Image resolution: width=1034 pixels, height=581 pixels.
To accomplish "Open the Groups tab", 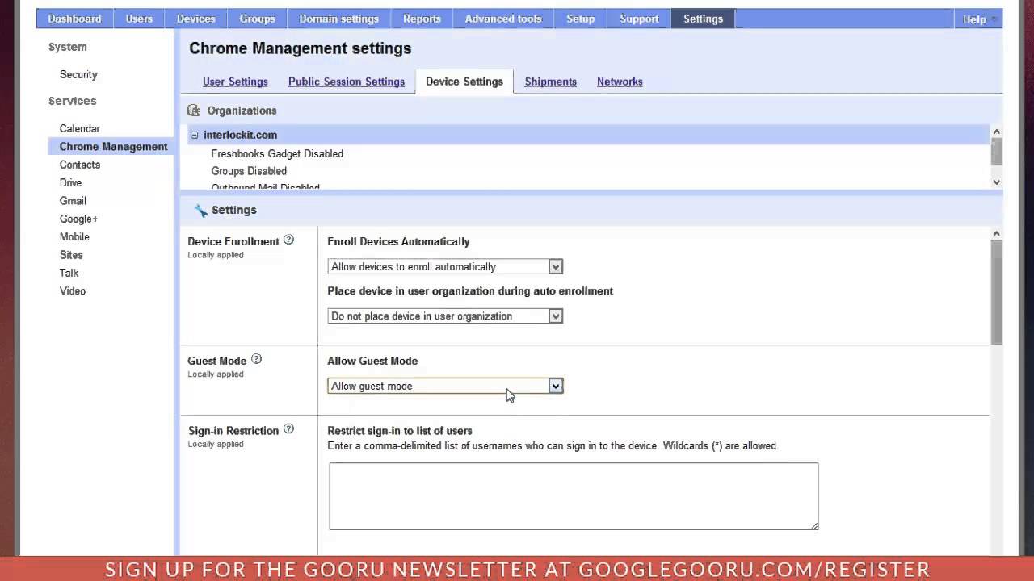I will [x=258, y=19].
